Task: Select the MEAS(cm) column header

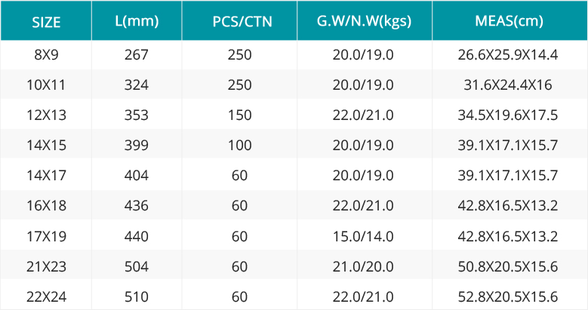Action: coord(509,21)
